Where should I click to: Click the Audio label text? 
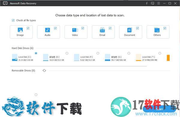47,35
